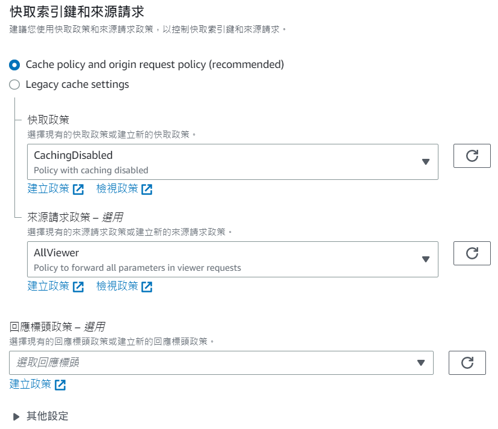Open the AllViewer origin request policy dropdown
This screenshot has height=429, width=498.
pyautogui.click(x=232, y=259)
